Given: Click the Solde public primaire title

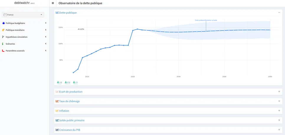Looking at the screenshot, I should (72, 120).
